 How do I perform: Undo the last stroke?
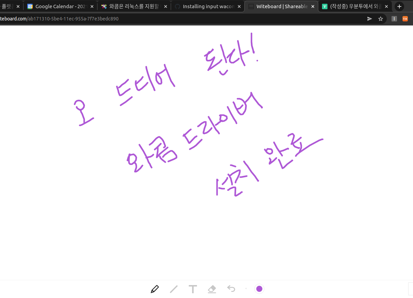point(231,289)
